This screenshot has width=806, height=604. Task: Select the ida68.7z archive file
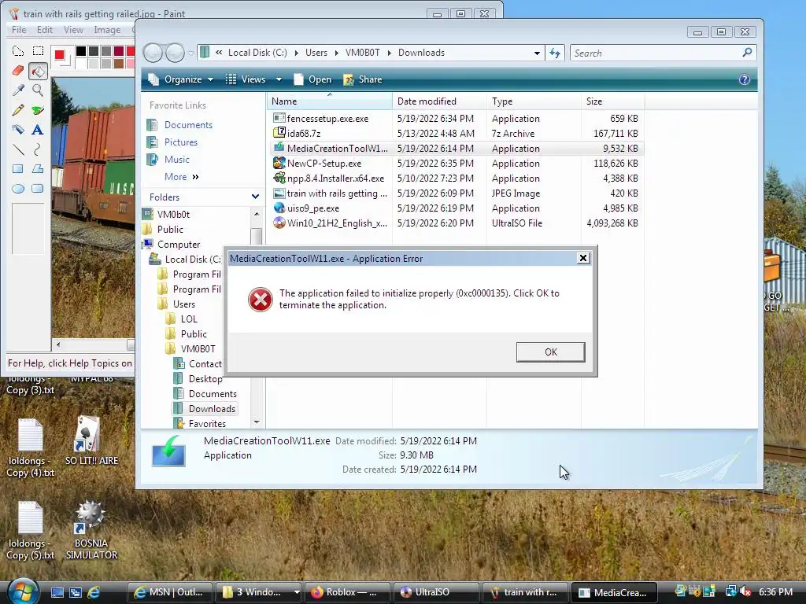[x=303, y=134]
